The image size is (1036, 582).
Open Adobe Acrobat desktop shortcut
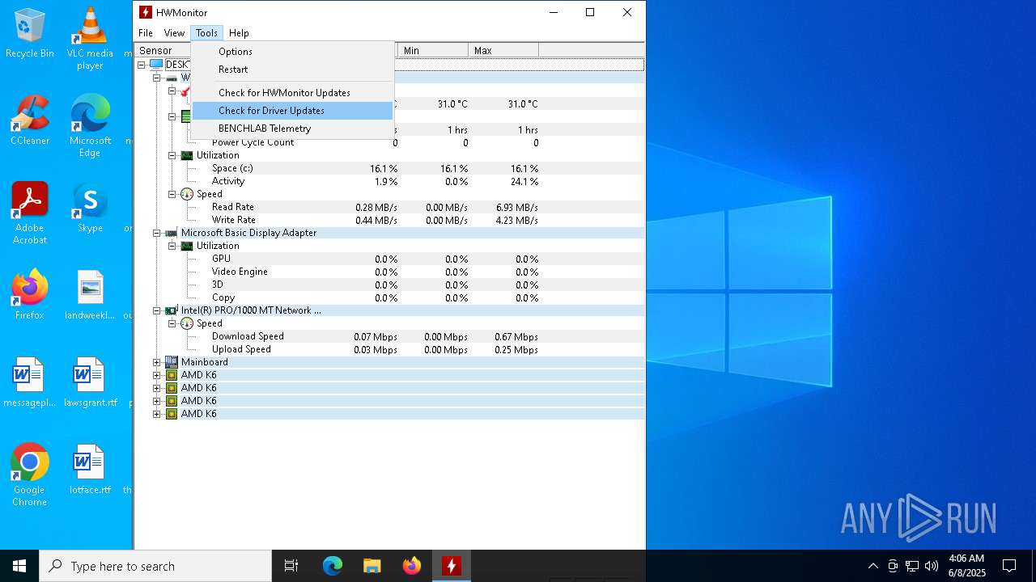click(29, 213)
